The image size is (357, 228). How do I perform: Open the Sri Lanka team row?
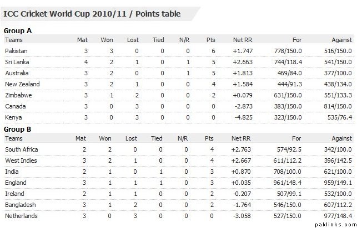click(x=16, y=62)
